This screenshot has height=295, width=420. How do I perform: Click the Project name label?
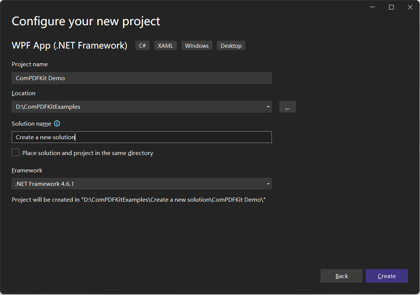click(30, 64)
